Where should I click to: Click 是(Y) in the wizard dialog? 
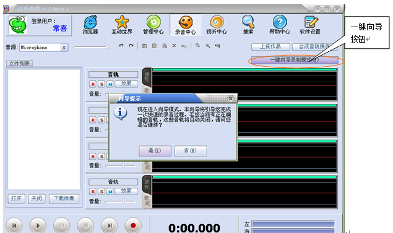(x=155, y=151)
